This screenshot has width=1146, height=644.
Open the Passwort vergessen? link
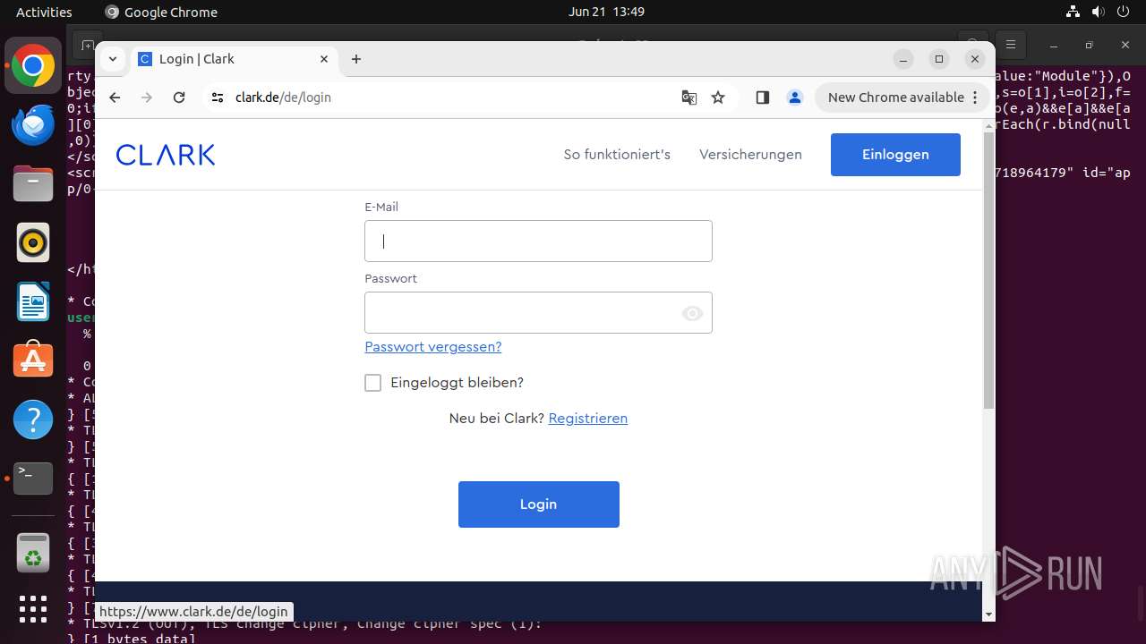click(433, 347)
